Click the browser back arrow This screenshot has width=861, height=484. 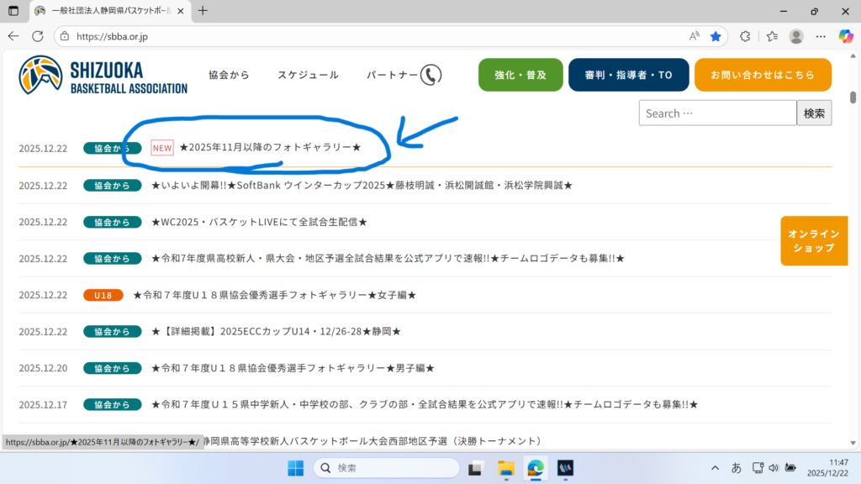(13, 36)
